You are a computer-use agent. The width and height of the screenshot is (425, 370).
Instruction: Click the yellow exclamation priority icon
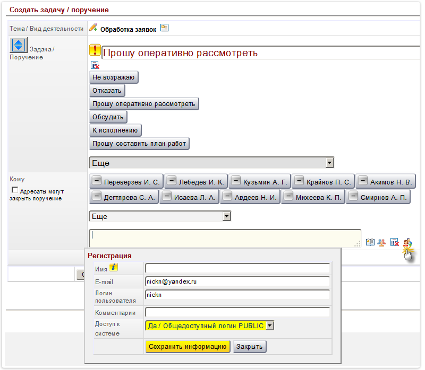(95, 50)
